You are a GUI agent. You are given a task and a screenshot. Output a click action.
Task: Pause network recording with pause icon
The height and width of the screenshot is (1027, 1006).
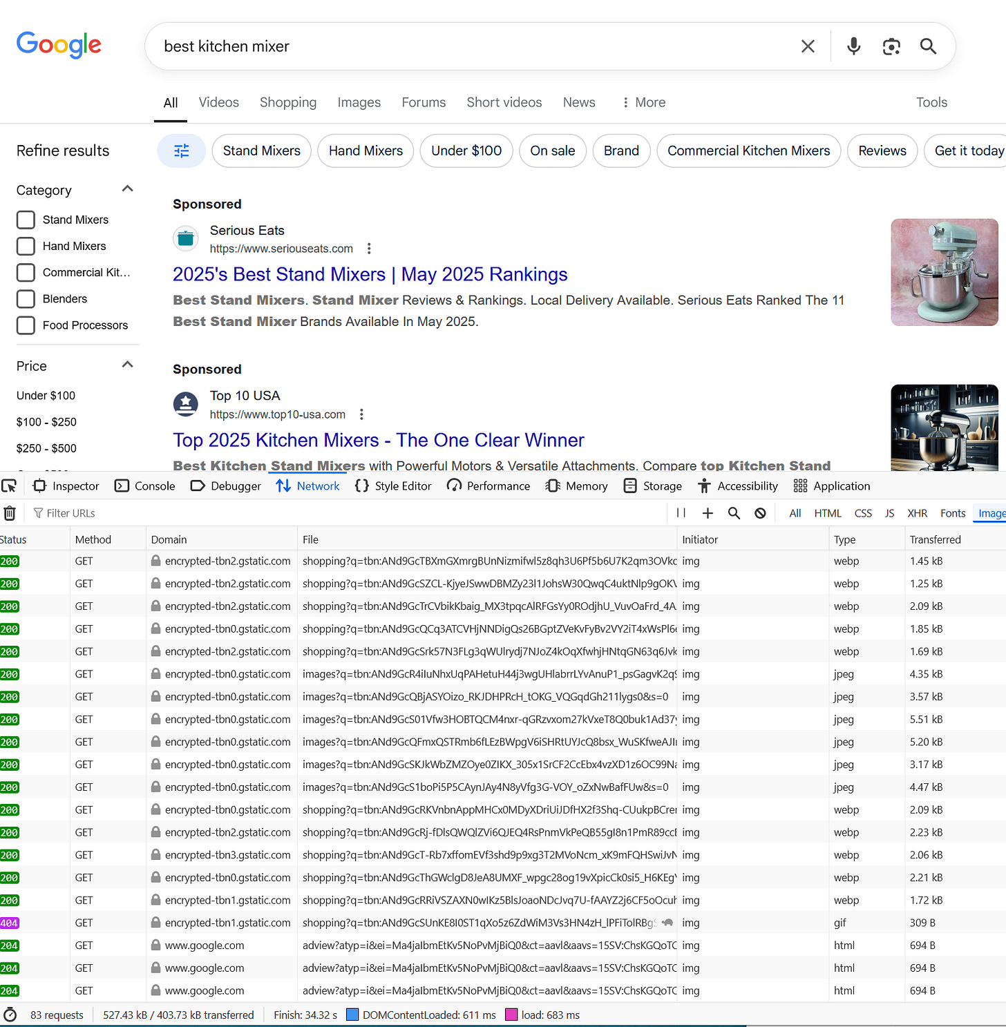pos(681,513)
